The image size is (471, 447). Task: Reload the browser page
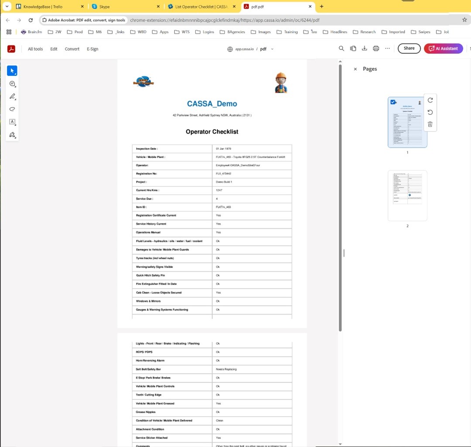tap(31, 20)
